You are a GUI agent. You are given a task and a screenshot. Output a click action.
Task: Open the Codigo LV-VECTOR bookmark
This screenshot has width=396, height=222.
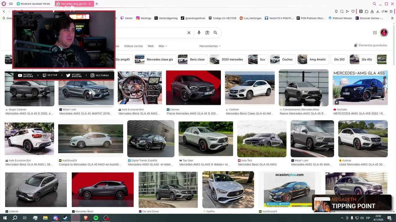222,18
